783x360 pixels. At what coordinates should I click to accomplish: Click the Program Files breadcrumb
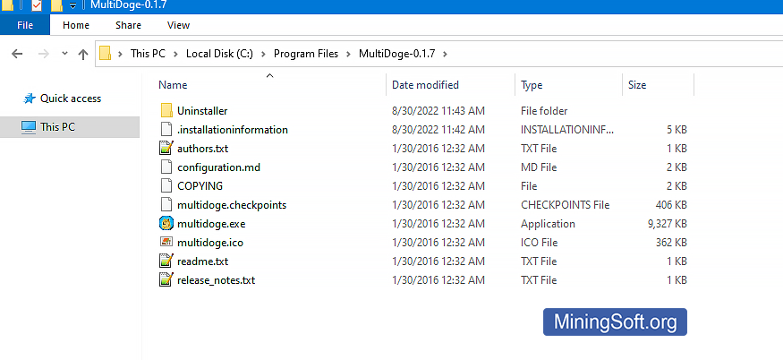306,54
